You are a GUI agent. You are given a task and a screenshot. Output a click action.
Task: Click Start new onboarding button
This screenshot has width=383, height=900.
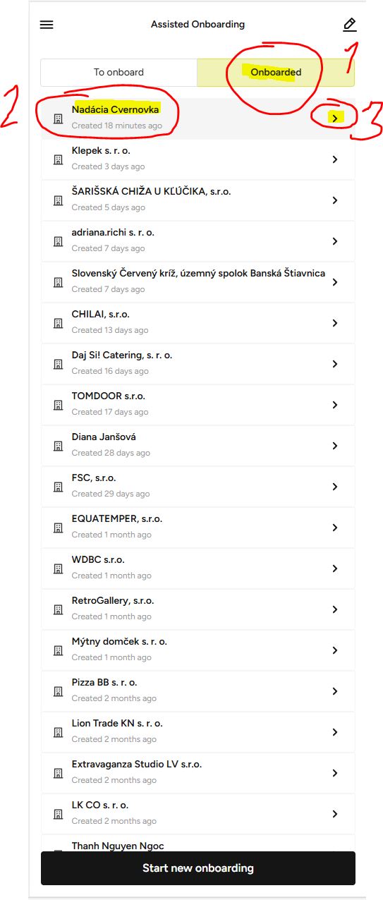point(198,868)
